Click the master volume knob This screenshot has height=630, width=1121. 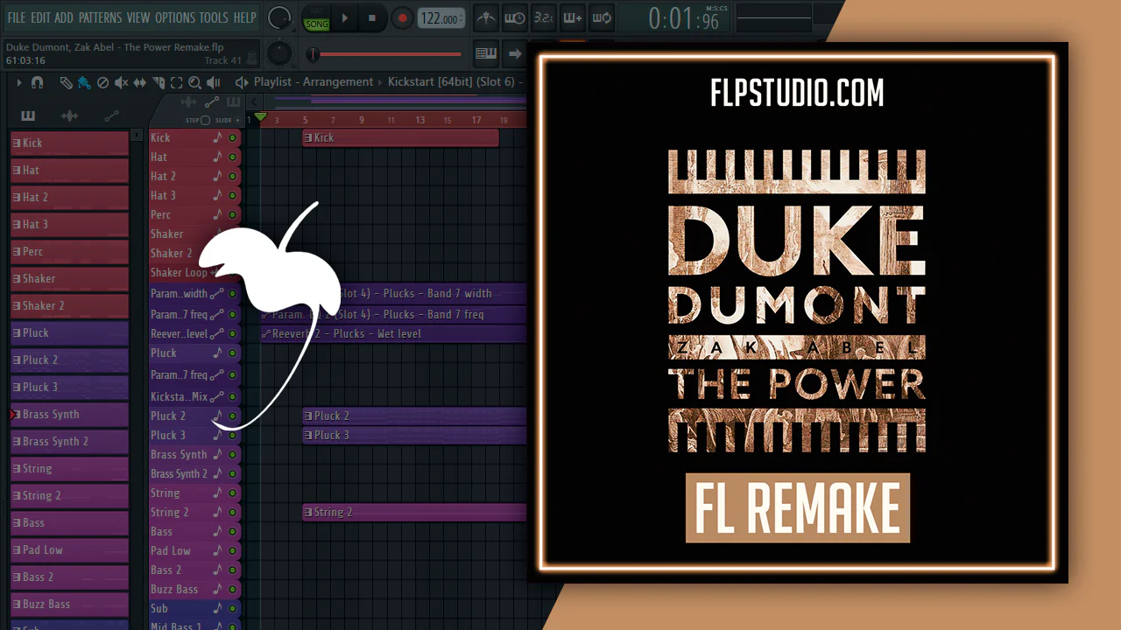pos(279,17)
